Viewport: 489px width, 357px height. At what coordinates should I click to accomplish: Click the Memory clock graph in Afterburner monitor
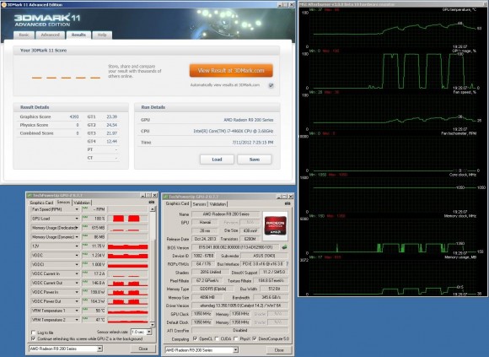tap(394, 235)
